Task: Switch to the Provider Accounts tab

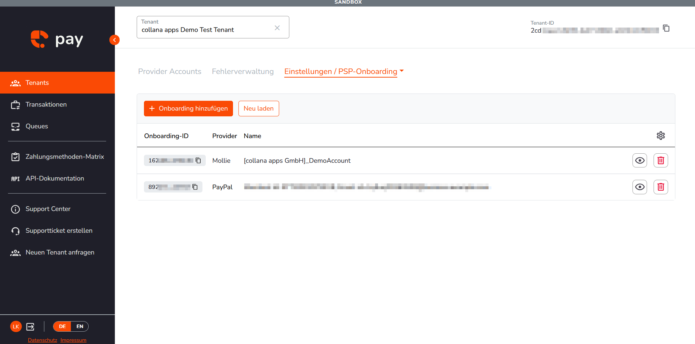Action: (170, 71)
